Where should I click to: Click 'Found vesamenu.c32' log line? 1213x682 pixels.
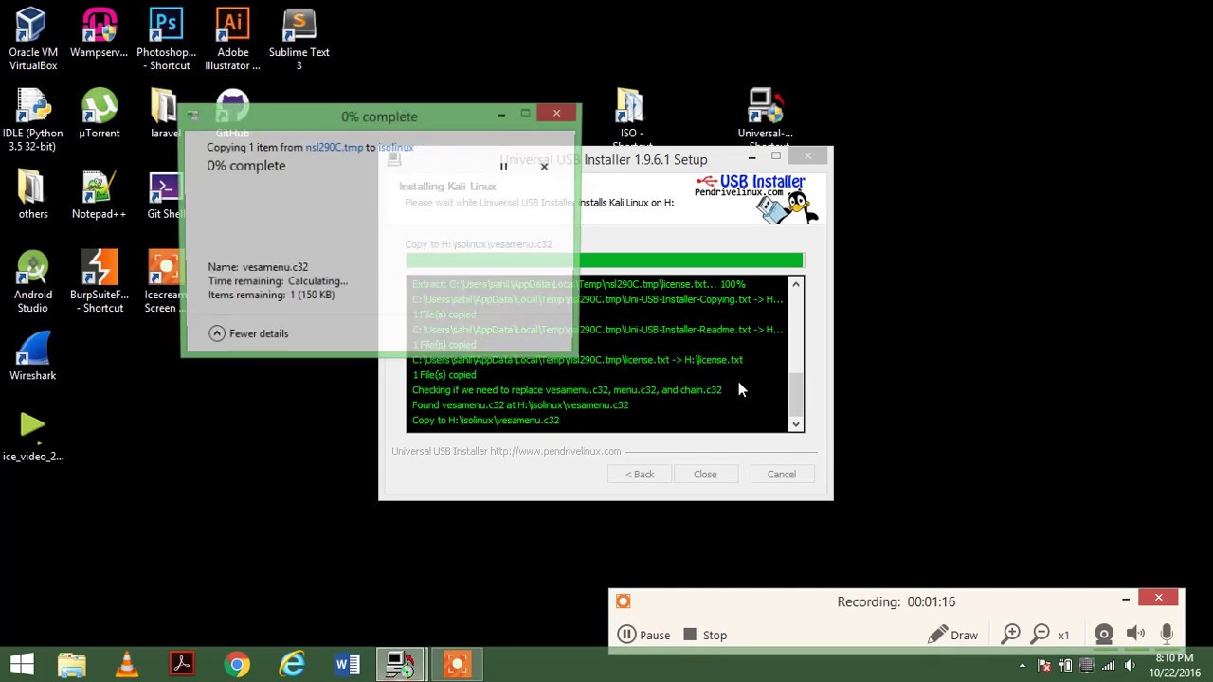(x=520, y=405)
